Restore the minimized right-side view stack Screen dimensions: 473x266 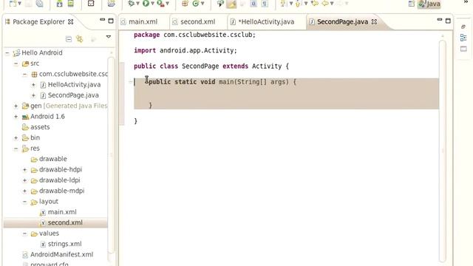(x=463, y=27)
